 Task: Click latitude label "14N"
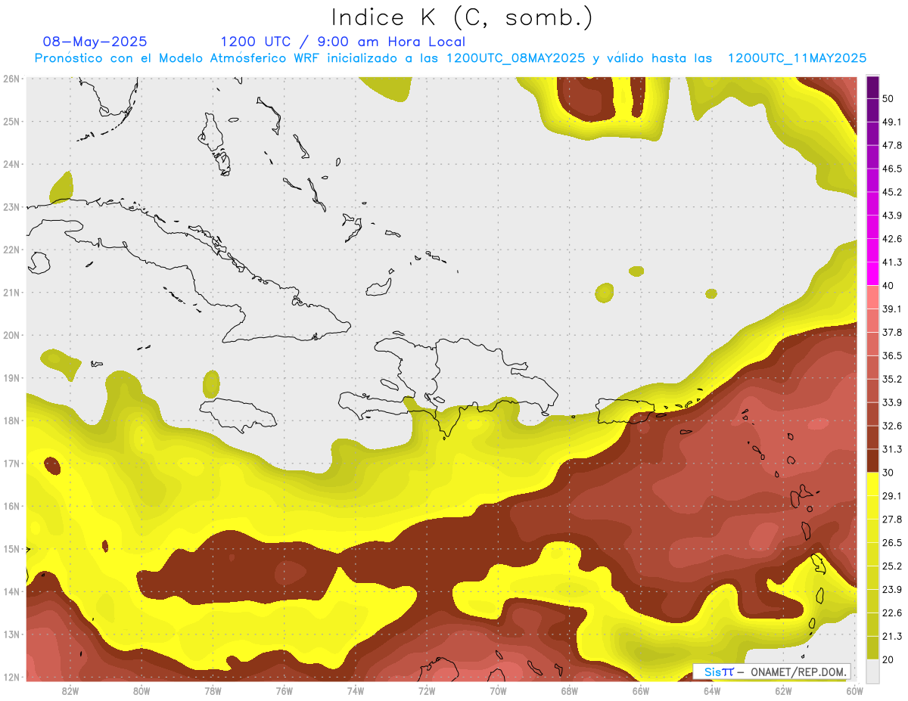coord(11,591)
